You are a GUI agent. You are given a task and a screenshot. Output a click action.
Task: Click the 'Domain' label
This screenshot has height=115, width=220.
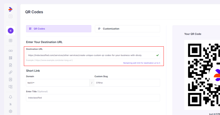pyautogui.click(x=30, y=76)
